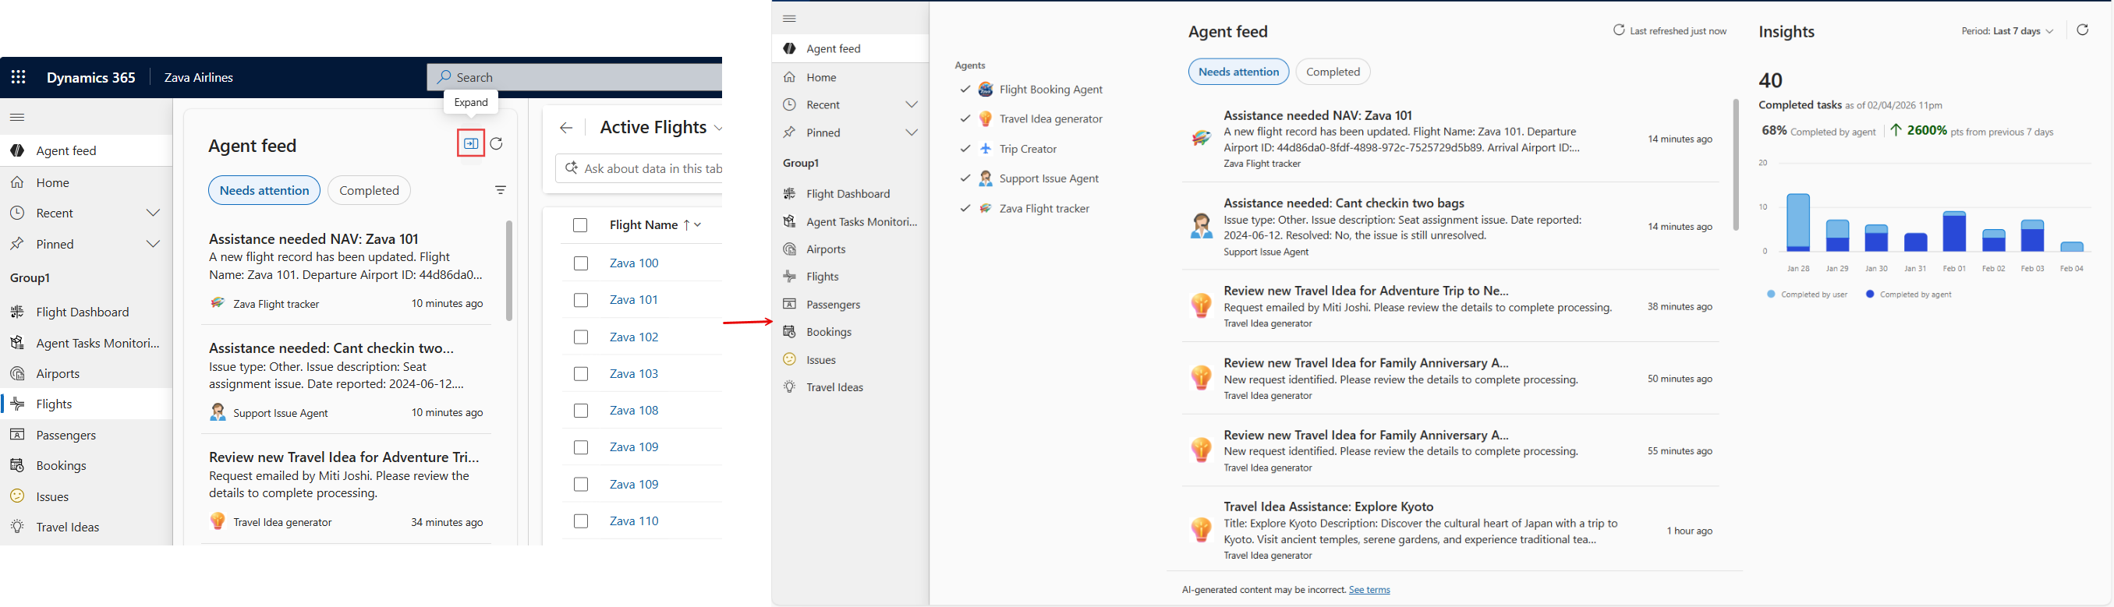Click the Dynamics 365 search box
2114x607 pixels.
point(575,77)
